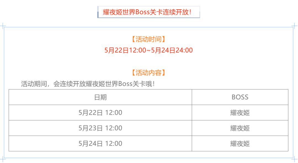Click the orange 【活动内容】 heading
298x163 pixels.
pos(148,73)
